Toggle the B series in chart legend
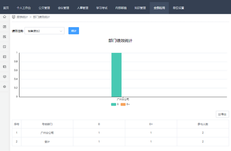 [115, 104]
